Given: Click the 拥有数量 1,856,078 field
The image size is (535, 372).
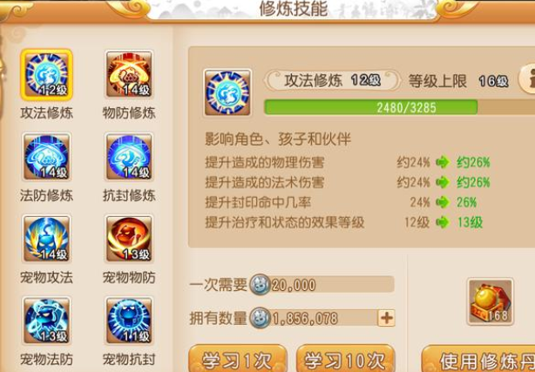Looking at the screenshot, I should tap(322, 318).
